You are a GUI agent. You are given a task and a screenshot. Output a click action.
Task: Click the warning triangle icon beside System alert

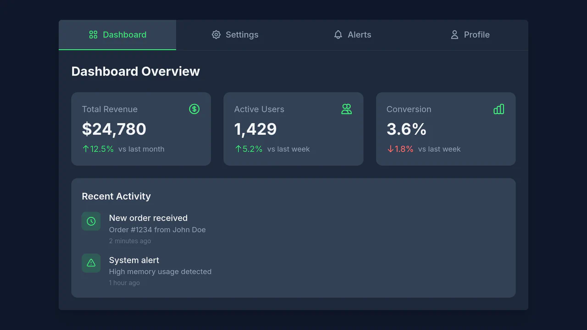(x=91, y=263)
